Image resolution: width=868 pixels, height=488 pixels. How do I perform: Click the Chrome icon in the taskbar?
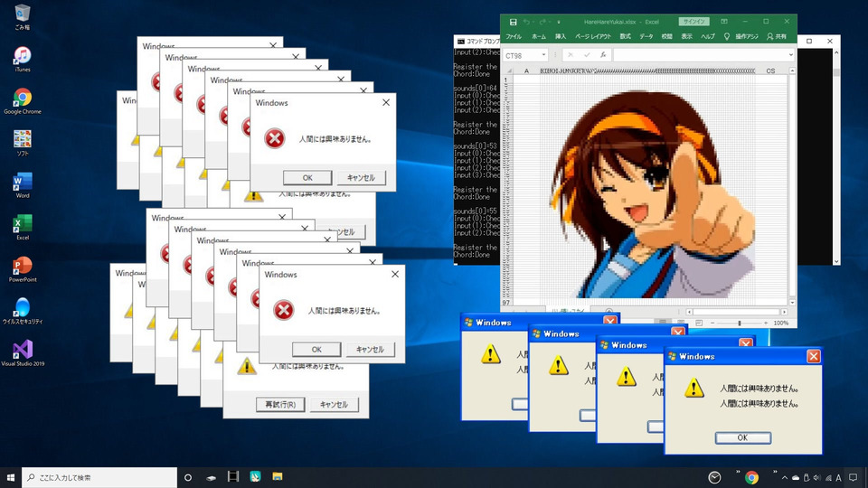(751, 477)
